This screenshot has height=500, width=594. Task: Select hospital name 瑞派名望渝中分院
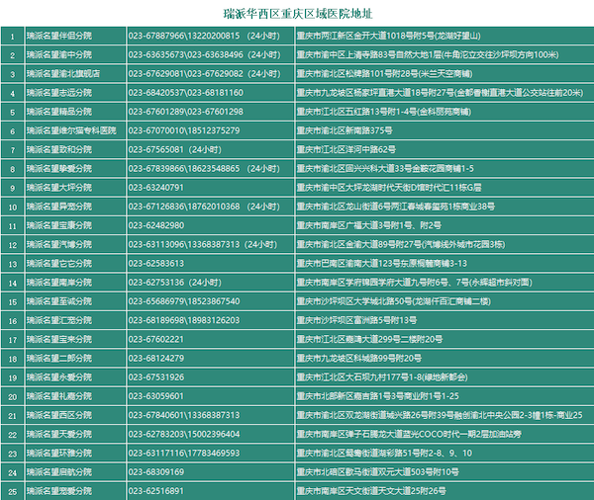59,54
